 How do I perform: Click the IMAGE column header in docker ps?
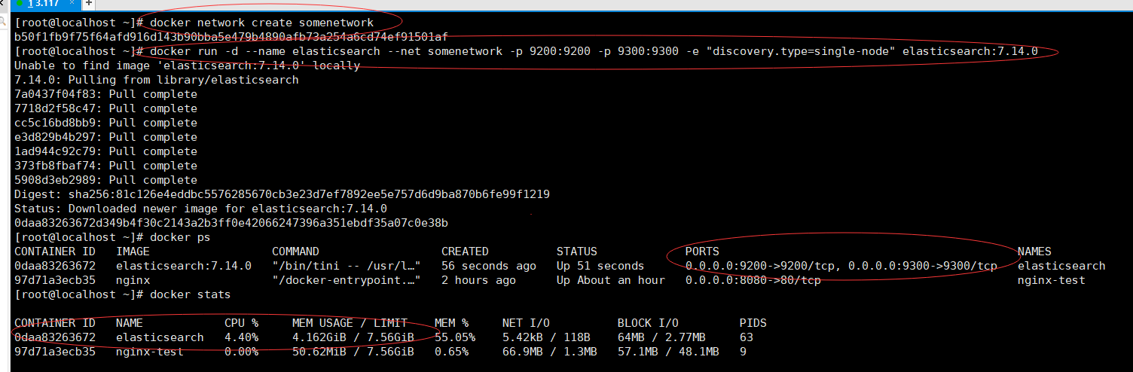(133, 252)
